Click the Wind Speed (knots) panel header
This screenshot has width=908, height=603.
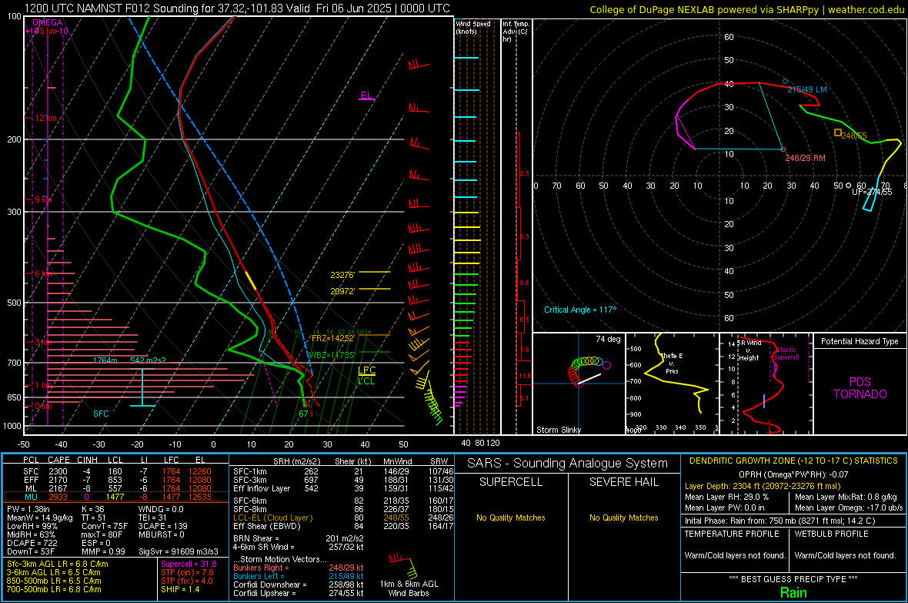point(472,27)
